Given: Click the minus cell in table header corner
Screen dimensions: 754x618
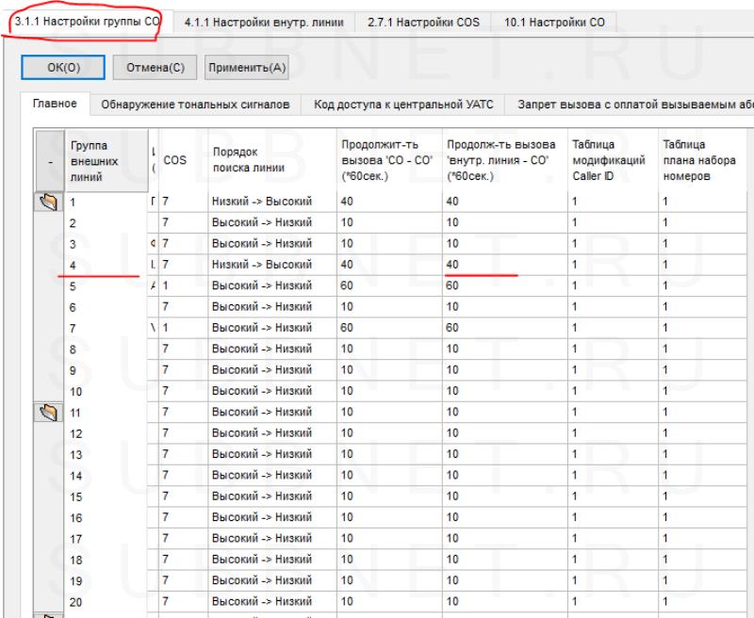Looking at the screenshot, I should coord(49,160).
